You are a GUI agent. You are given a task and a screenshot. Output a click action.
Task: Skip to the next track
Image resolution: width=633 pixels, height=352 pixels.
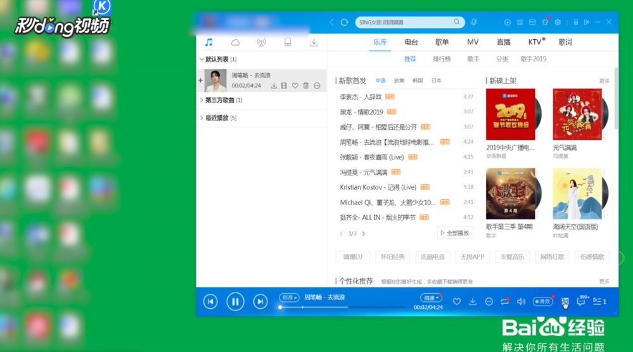point(260,301)
